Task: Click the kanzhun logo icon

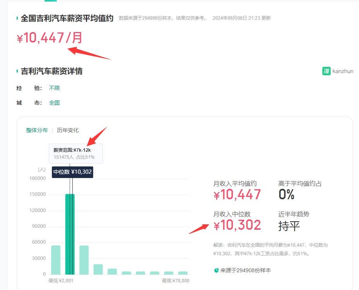Action: point(326,71)
